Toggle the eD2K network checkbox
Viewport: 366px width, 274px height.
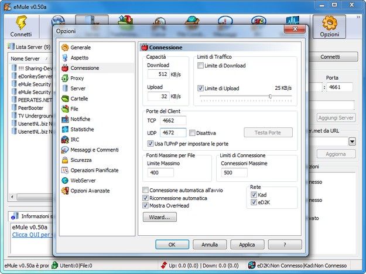point(254,202)
